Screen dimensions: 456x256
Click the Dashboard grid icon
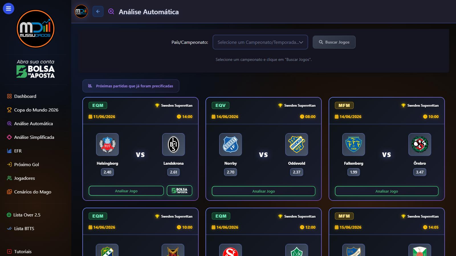click(9, 96)
